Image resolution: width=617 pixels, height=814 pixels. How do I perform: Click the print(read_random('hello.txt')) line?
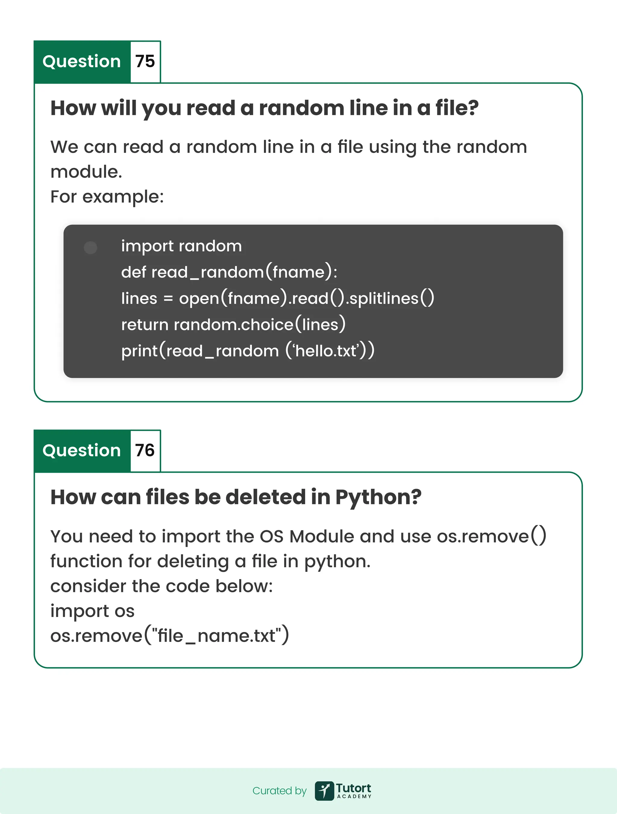point(248,351)
